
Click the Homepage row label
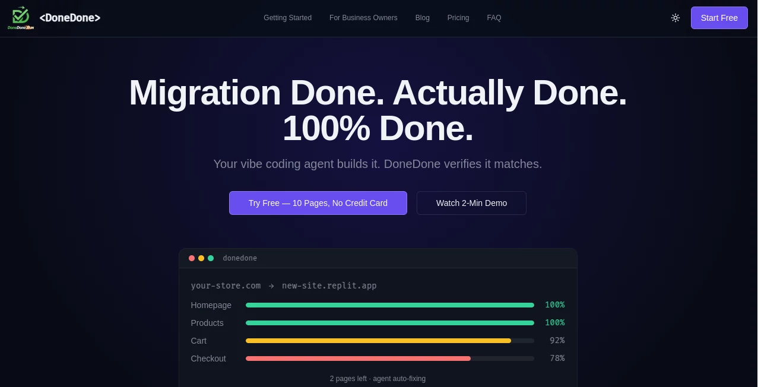211,305
